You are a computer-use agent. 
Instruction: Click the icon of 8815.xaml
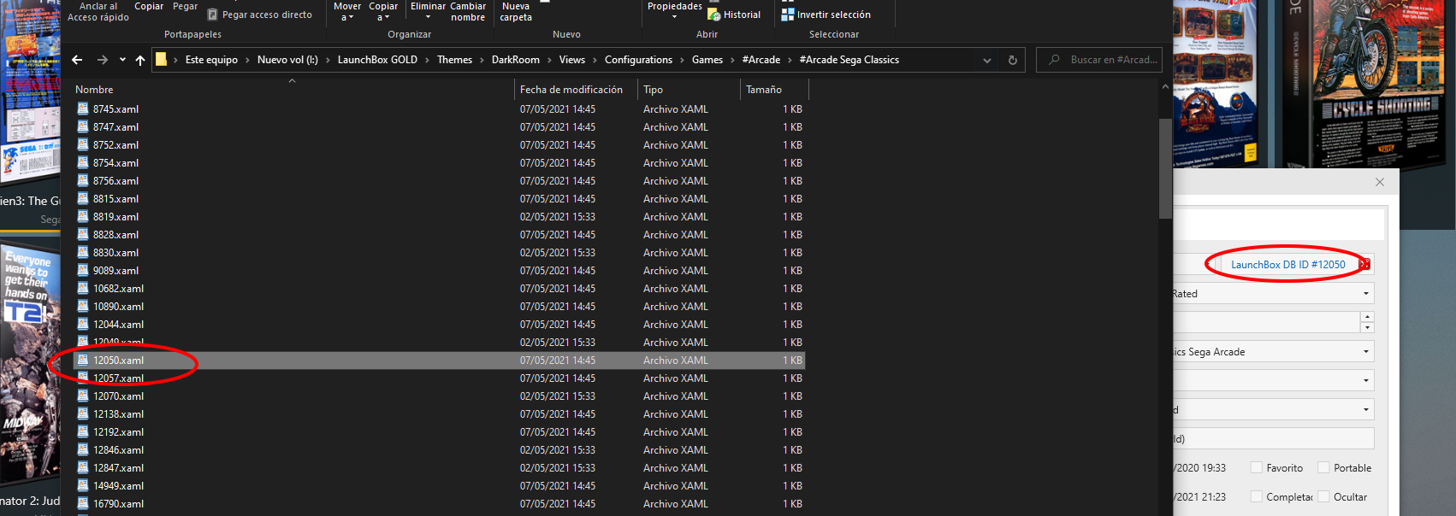pyautogui.click(x=83, y=198)
